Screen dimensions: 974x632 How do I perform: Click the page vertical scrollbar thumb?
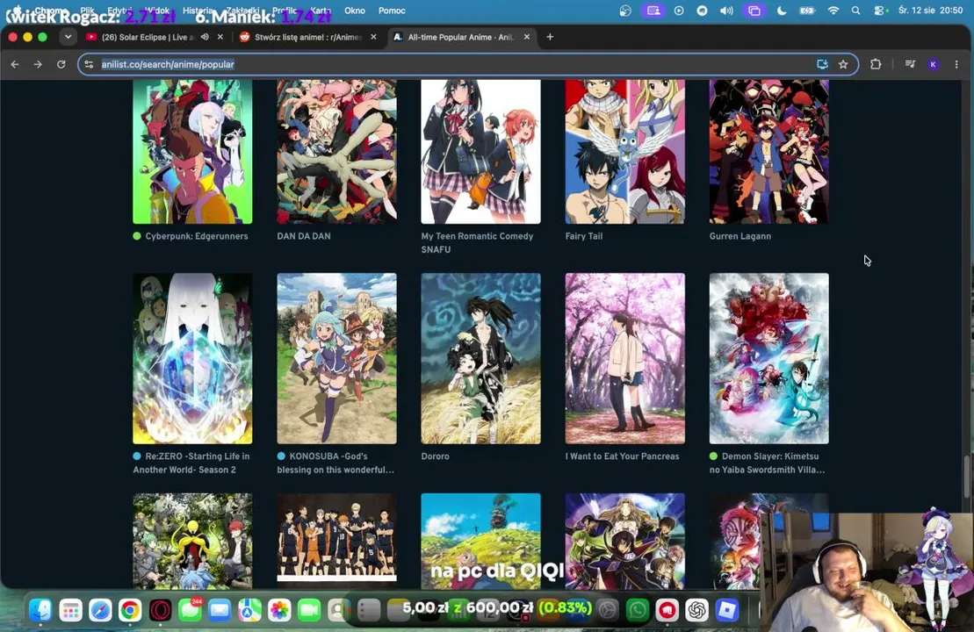966,477
